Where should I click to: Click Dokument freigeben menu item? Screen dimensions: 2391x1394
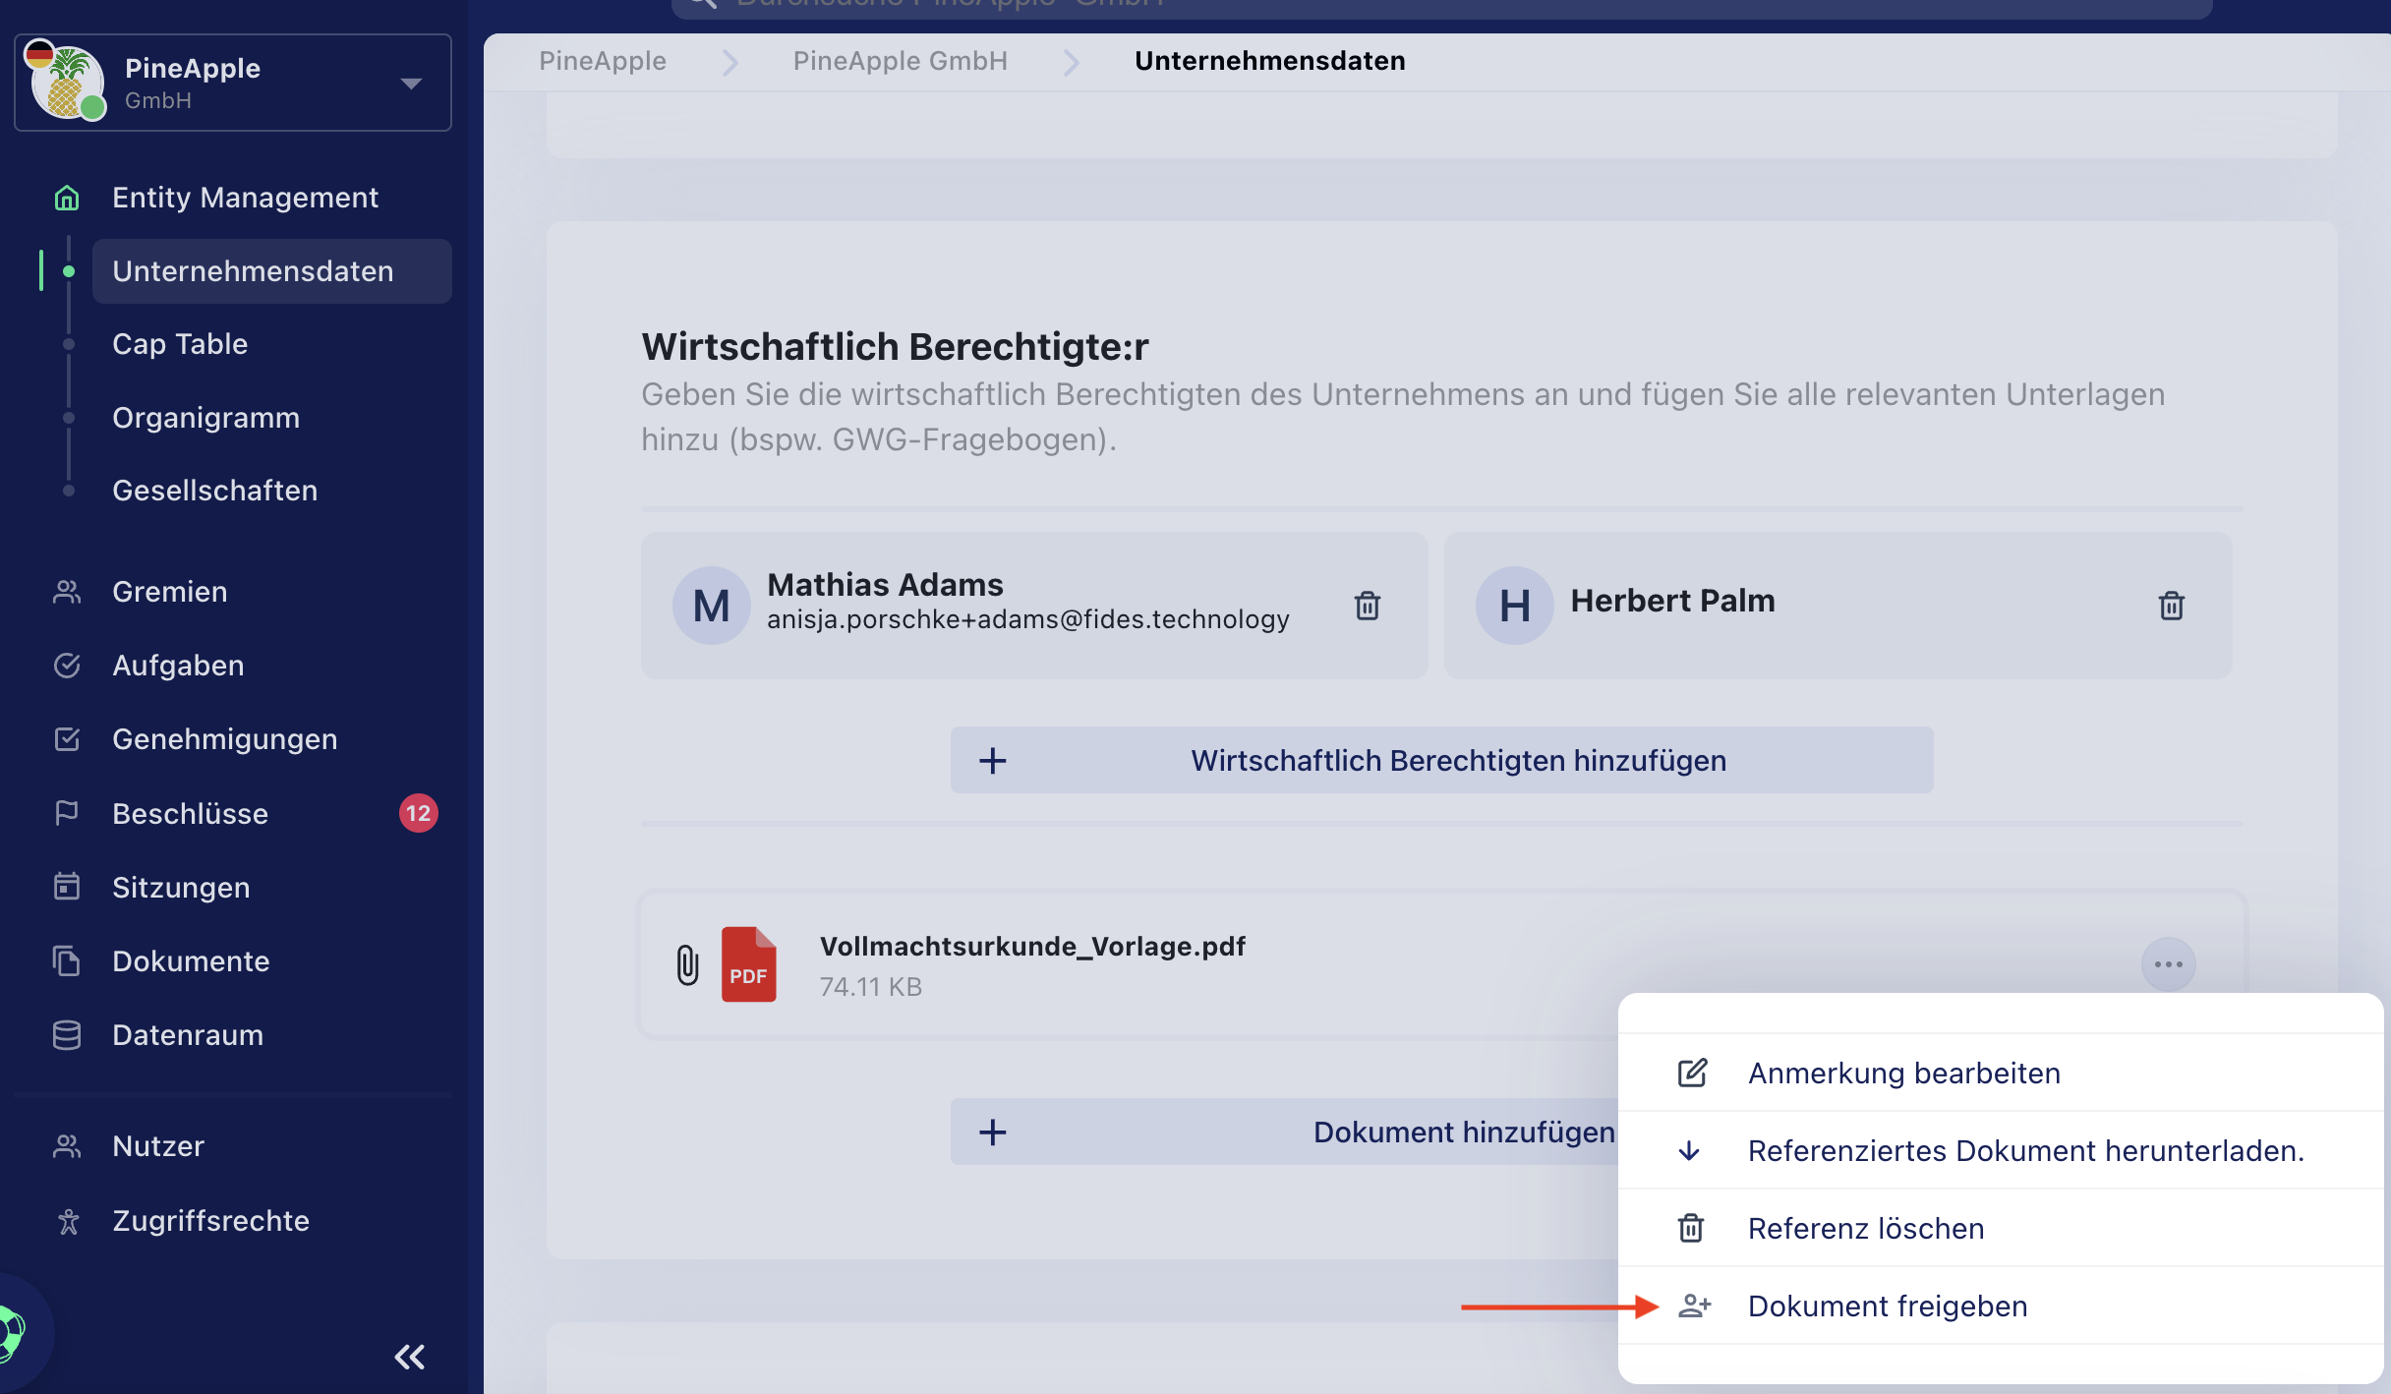[x=1887, y=1306]
